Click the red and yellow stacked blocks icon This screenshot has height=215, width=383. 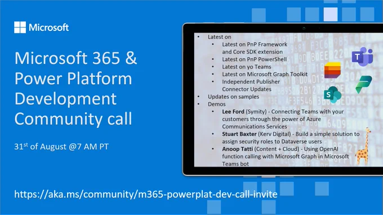332,70
